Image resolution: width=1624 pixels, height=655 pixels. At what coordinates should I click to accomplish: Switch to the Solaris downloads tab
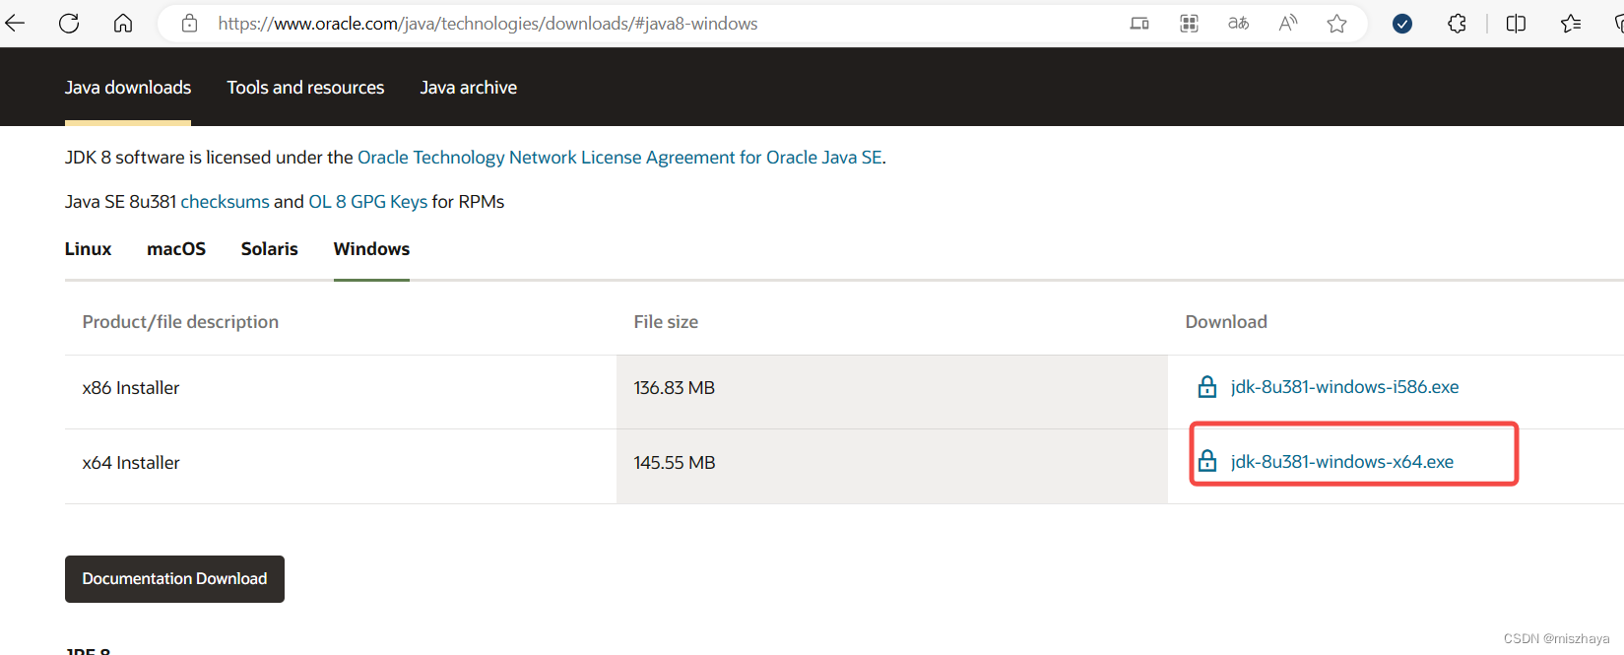pos(270,249)
